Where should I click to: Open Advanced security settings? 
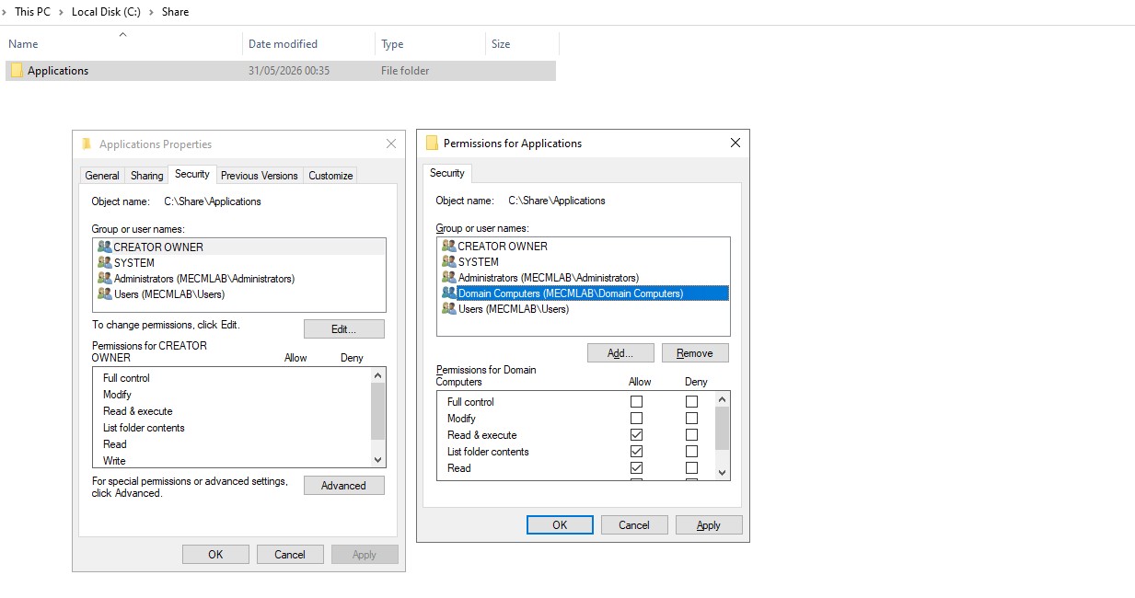tap(344, 486)
